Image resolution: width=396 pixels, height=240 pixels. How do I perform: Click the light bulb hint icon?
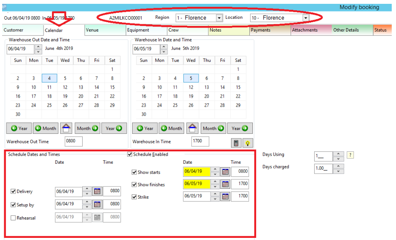click(x=248, y=143)
